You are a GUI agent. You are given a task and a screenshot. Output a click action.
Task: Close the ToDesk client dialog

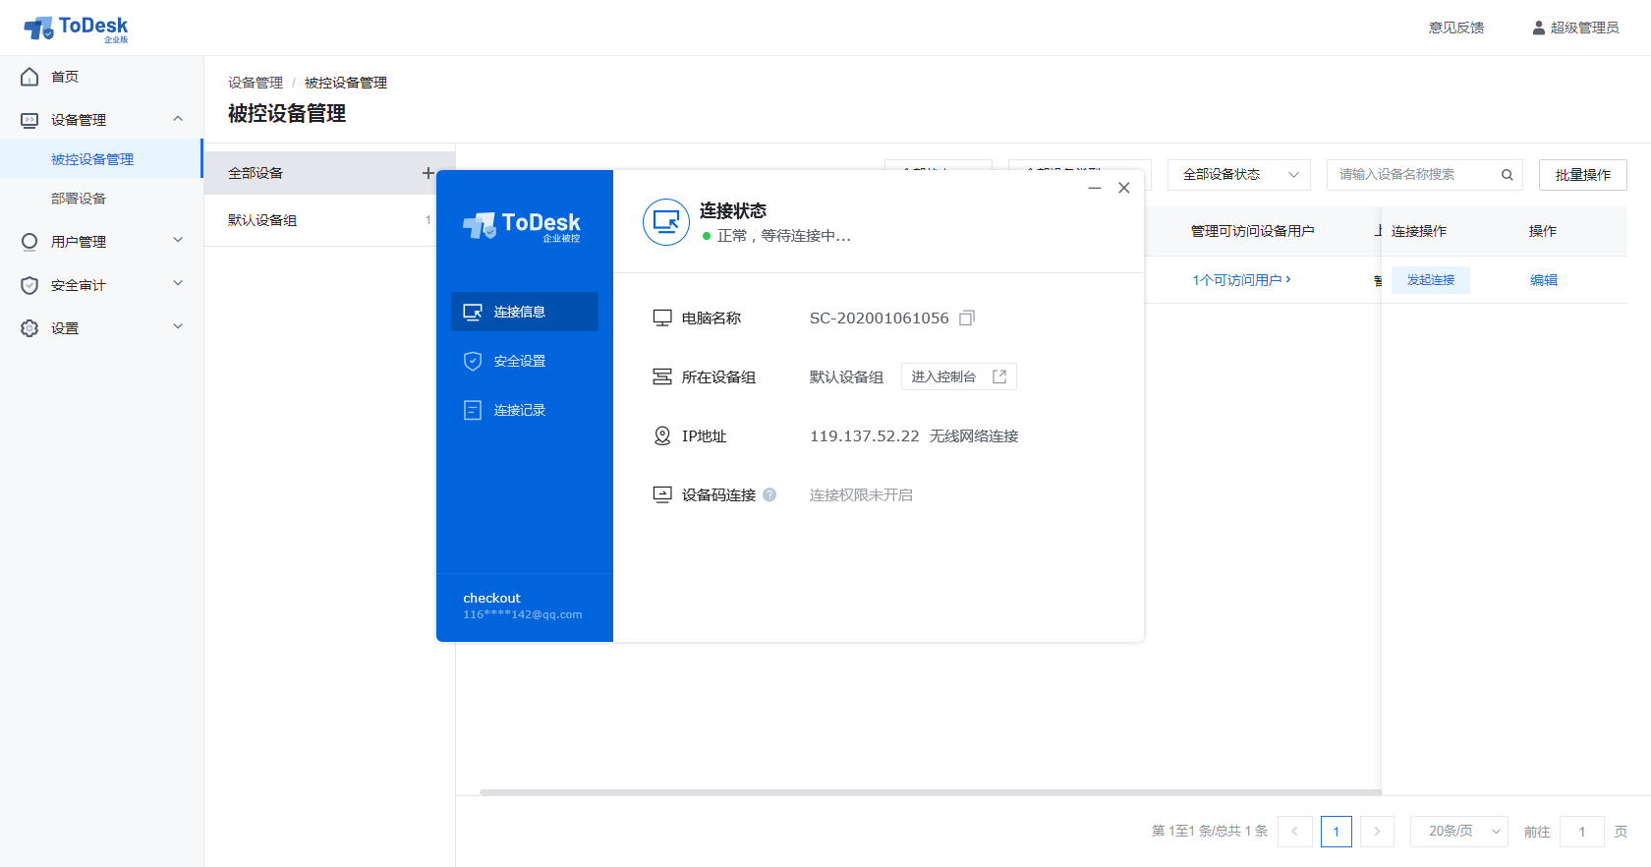coord(1124,188)
